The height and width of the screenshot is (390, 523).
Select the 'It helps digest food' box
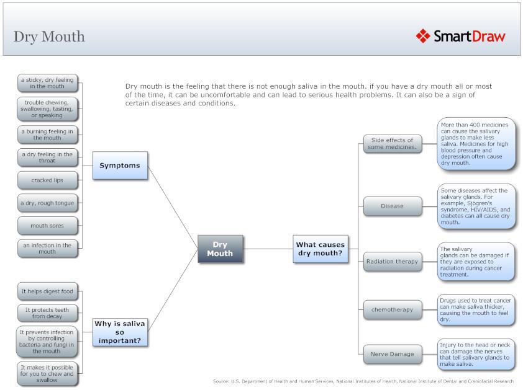[47, 291]
